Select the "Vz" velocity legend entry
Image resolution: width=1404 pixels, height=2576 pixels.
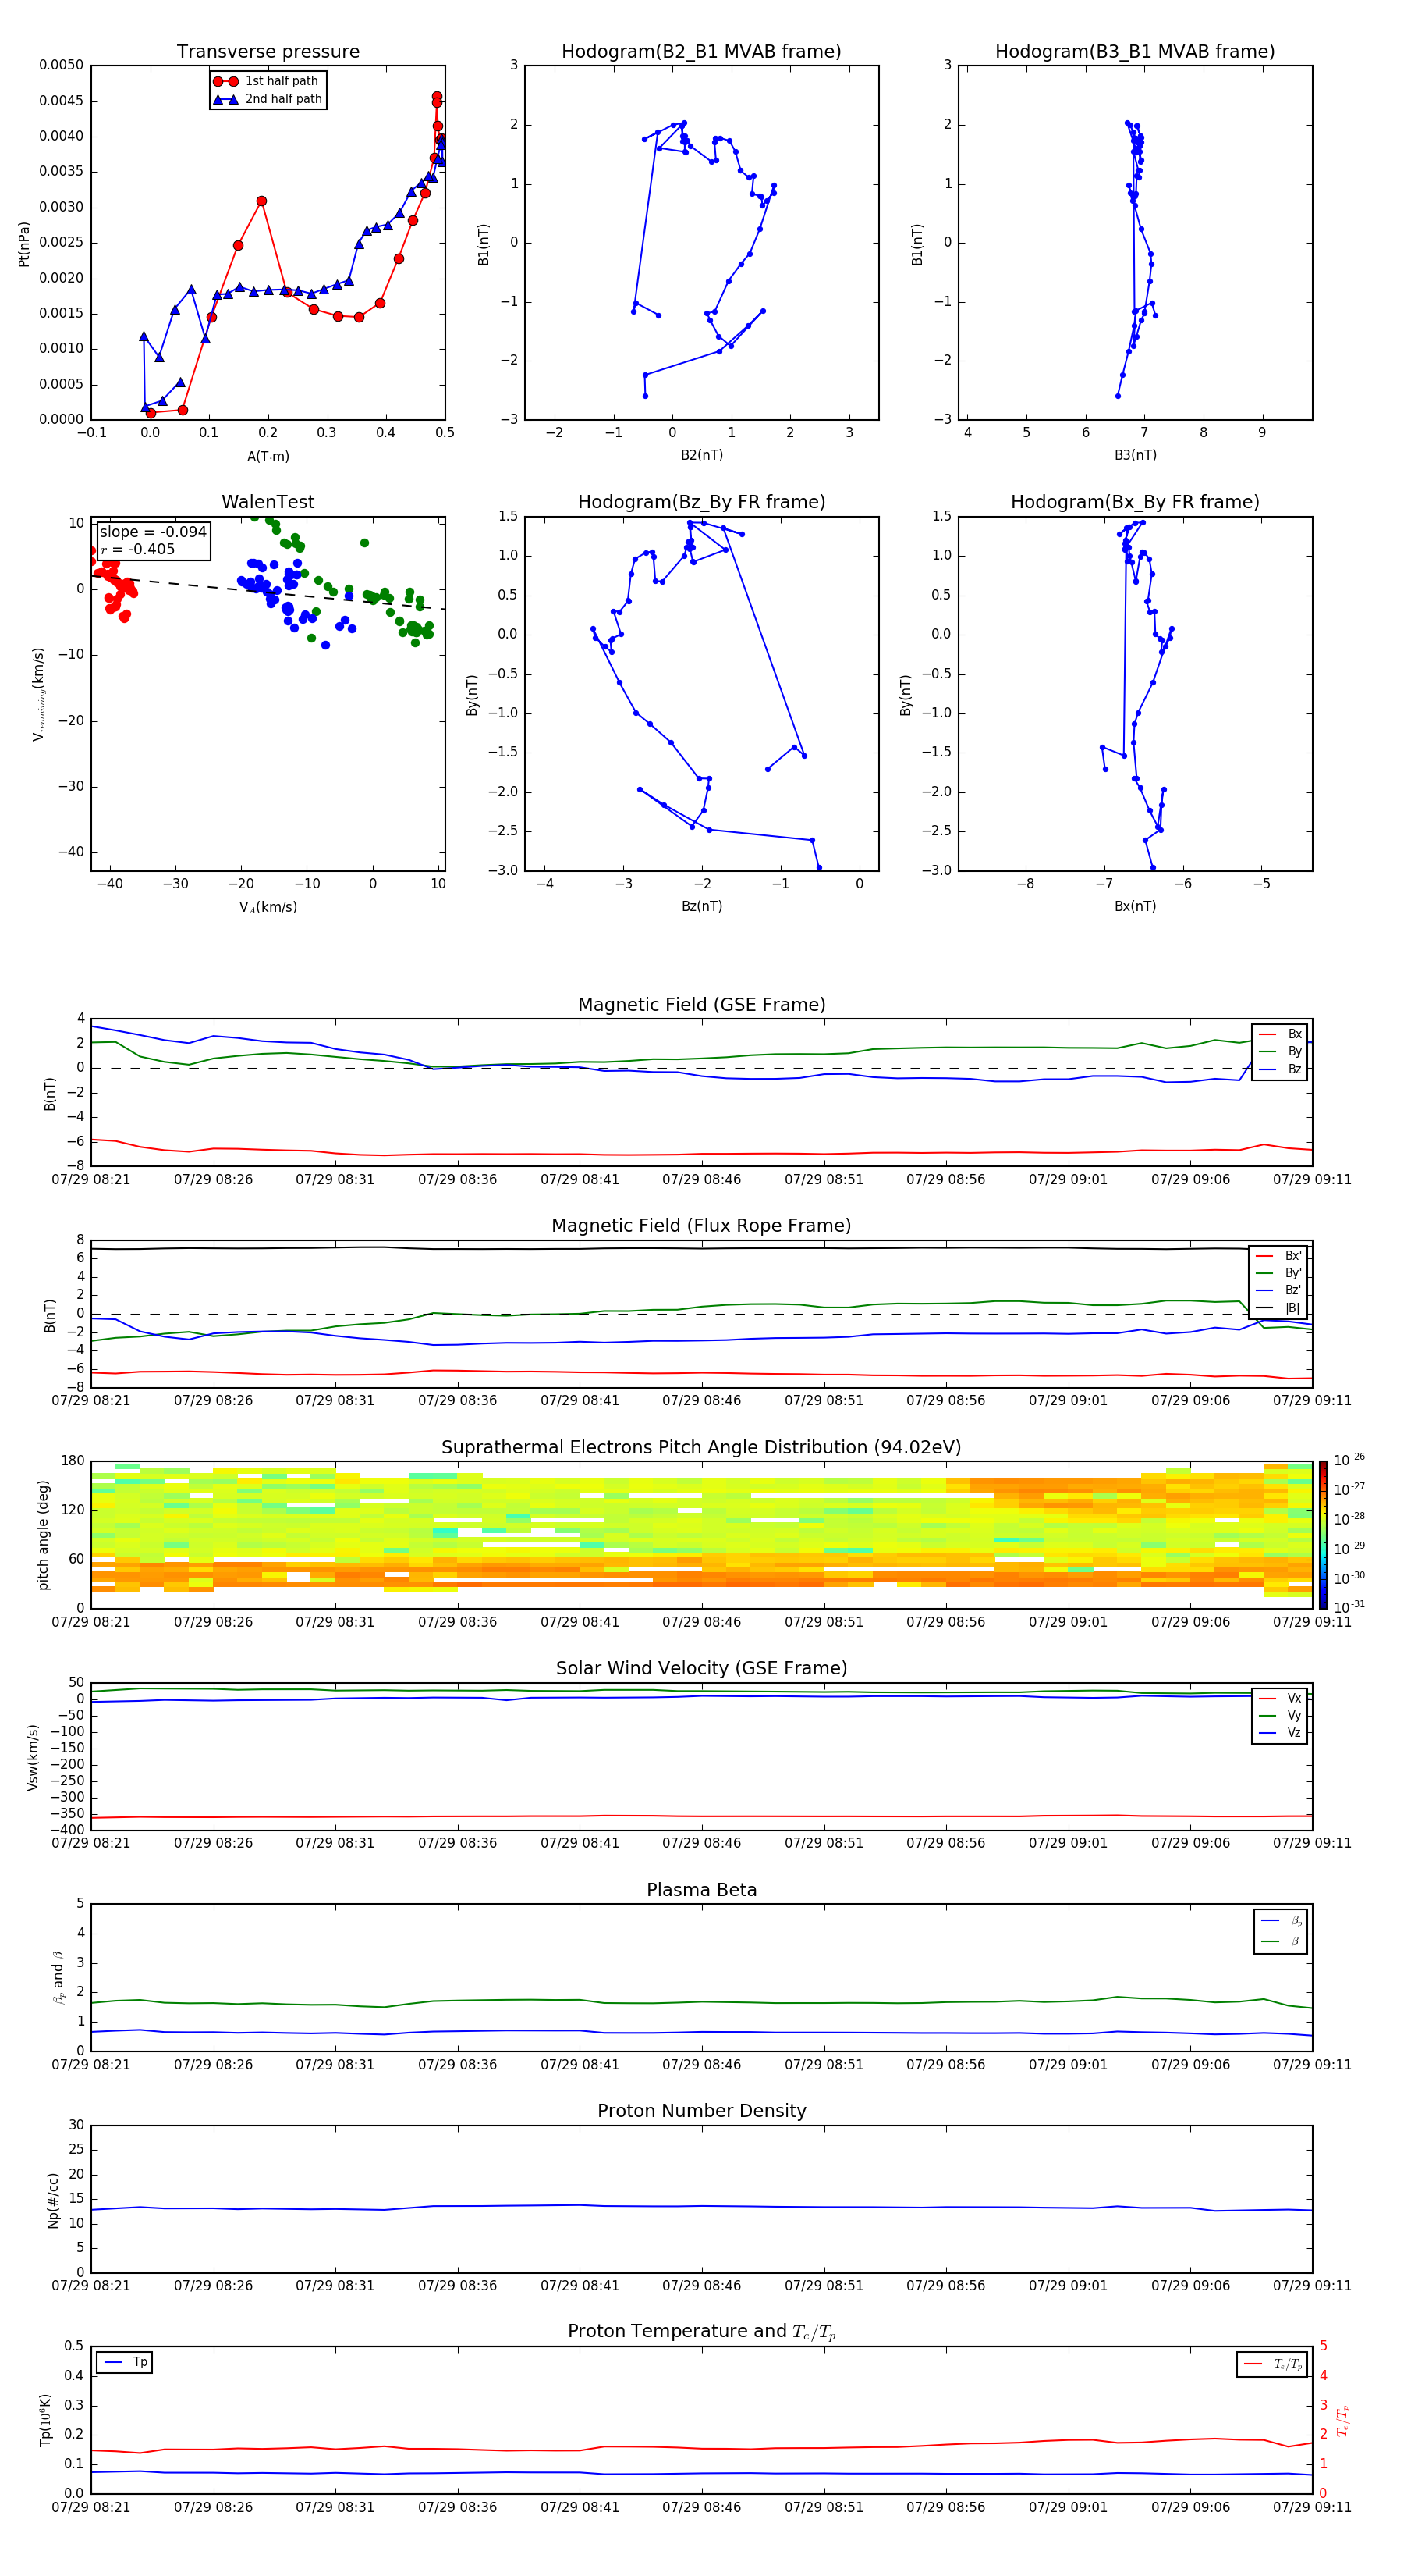pyautogui.click(x=1280, y=1733)
